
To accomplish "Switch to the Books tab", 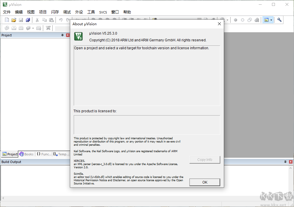I will [x=26, y=154].
